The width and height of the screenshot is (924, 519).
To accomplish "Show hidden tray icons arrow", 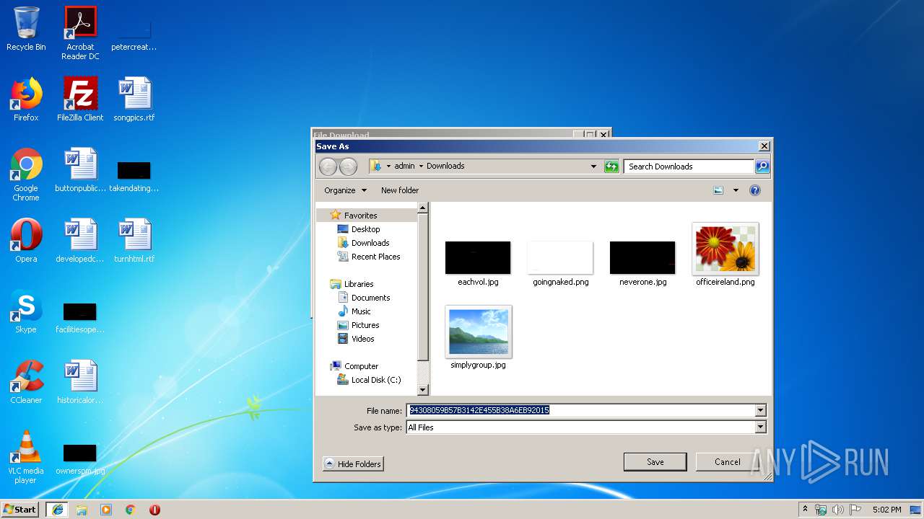I will [805, 510].
